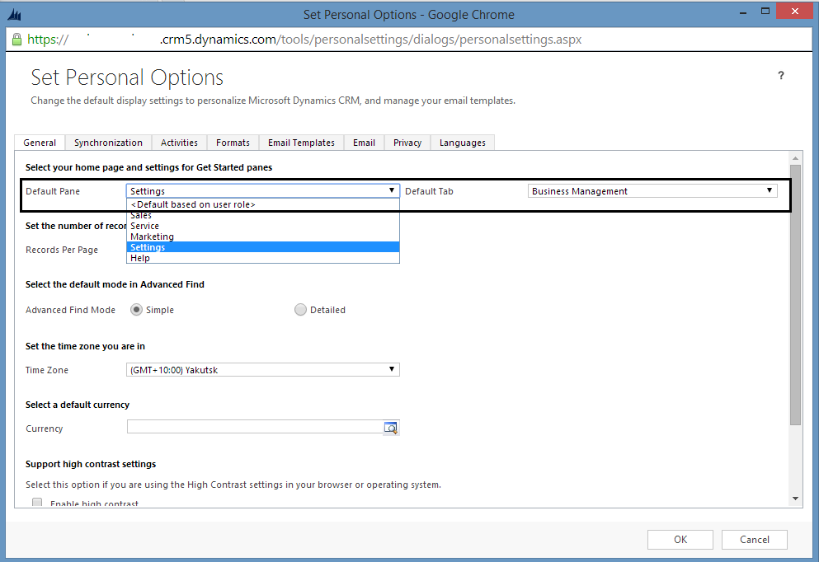This screenshot has height=562, width=819.
Task: Select Help option in pane list
Action: (140, 258)
